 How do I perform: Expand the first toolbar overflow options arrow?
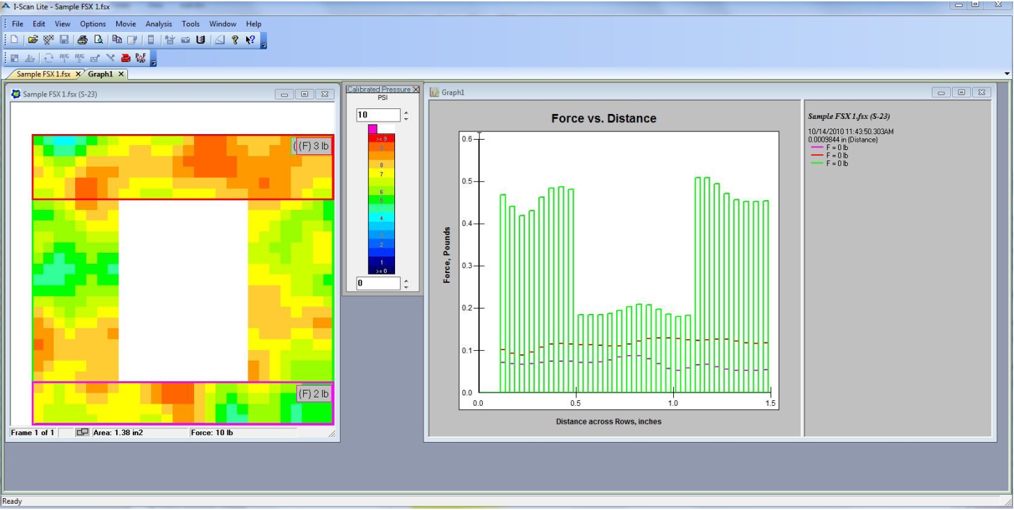click(x=264, y=44)
